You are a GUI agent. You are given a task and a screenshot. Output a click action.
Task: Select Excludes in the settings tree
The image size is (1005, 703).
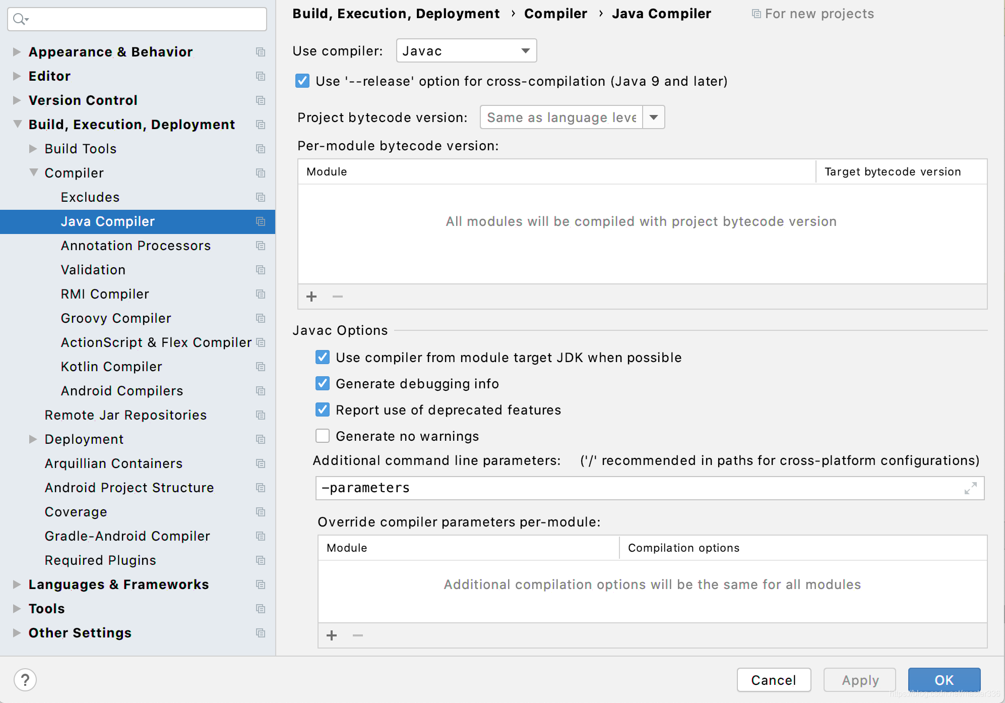[x=90, y=197]
